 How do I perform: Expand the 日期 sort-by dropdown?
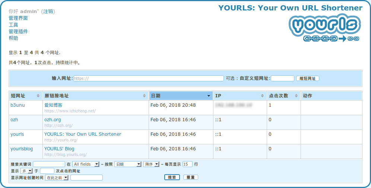point(128,164)
